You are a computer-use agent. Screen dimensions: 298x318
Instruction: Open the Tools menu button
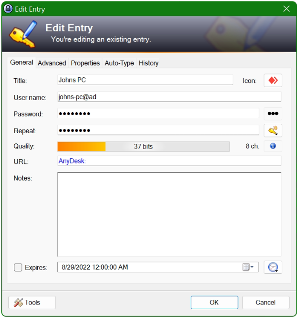[32, 302]
